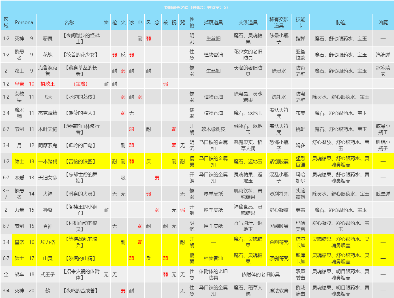Click 【藏身草丛的长老】 description
Screen dimensions: 394x298
tap(81, 71)
